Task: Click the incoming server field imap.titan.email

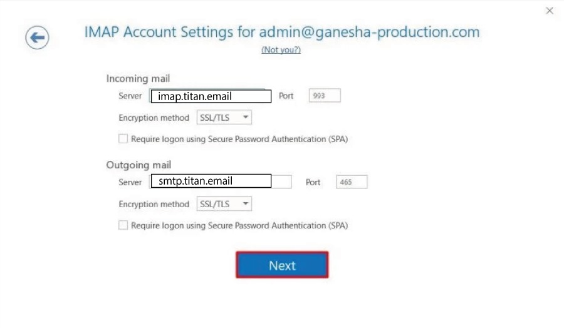Action: (x=211, y=96)
